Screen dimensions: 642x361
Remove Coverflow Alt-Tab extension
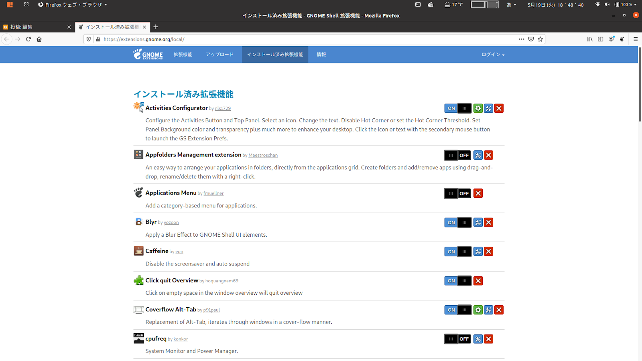(499, 310)
